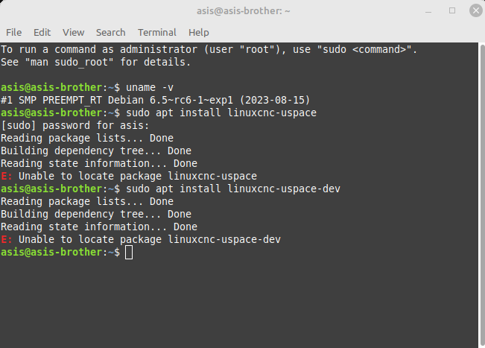This screenshot has width=485, height=348.
Task: Open the Terminal menu
Action: (157, 33)
